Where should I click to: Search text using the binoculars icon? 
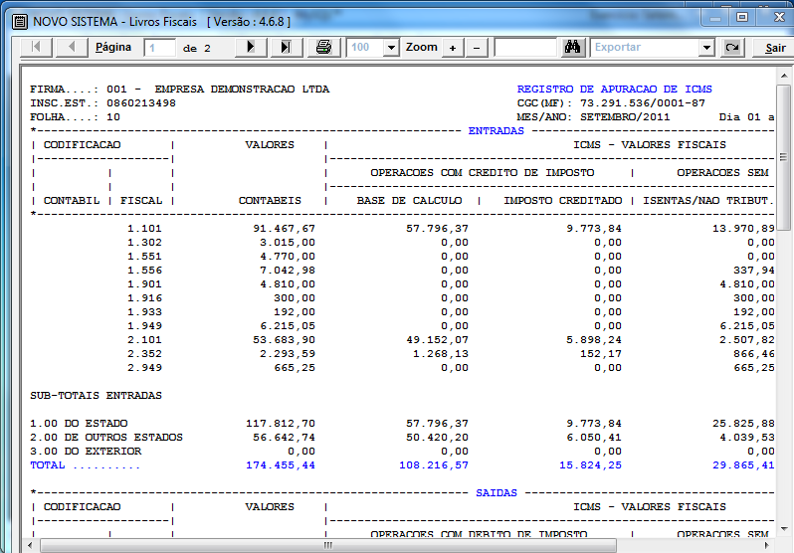pos(573,48)
